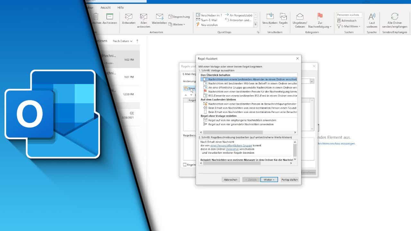Viewport: 411px width, 231px height.
Task: Click Weiter to proceed in the Regel-Assistent
Action: 269,179
